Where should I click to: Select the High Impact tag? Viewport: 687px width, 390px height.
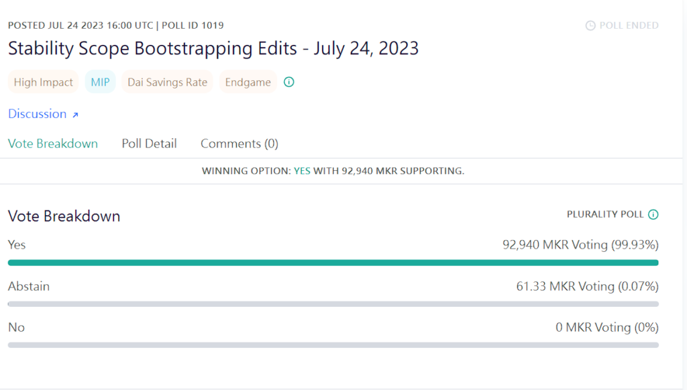[44, 82]
